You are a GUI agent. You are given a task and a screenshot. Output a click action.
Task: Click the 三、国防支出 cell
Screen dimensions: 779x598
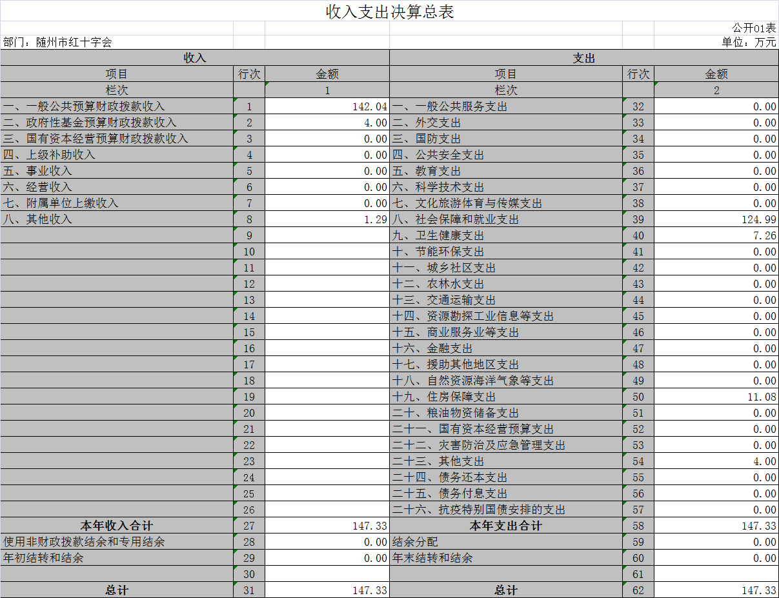pyautogui.click(x=506, y=139)
